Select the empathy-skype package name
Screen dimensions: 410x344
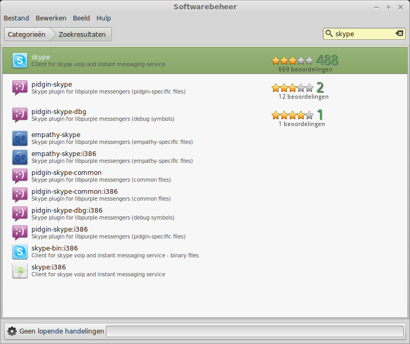[x=56, y=134]
